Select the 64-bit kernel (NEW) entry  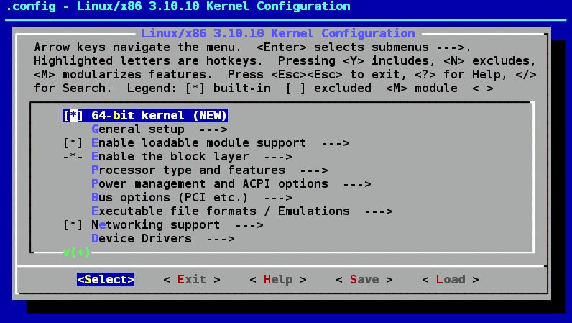click(145, 116)
